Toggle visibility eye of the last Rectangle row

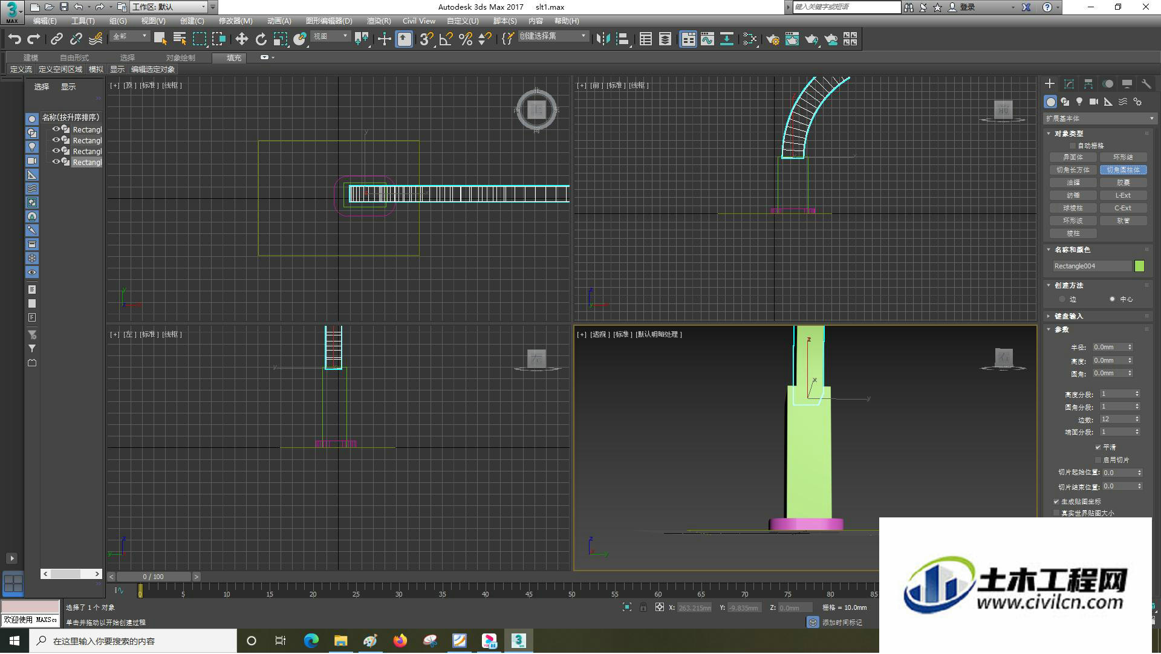click(56, 162)
